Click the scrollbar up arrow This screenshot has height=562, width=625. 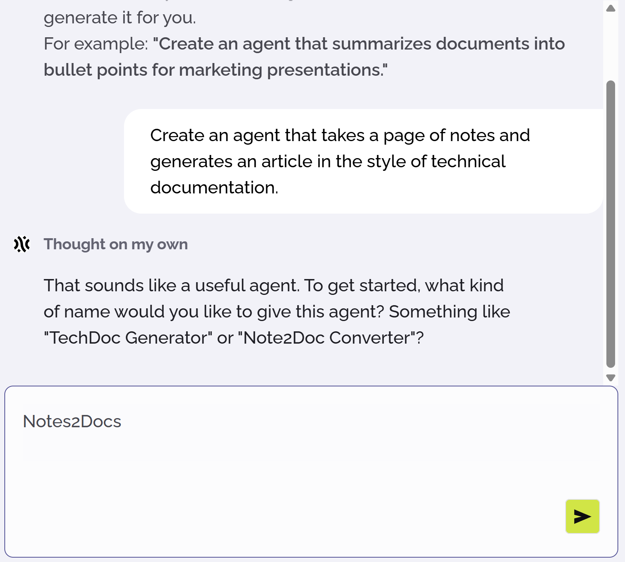coord(611,8)
